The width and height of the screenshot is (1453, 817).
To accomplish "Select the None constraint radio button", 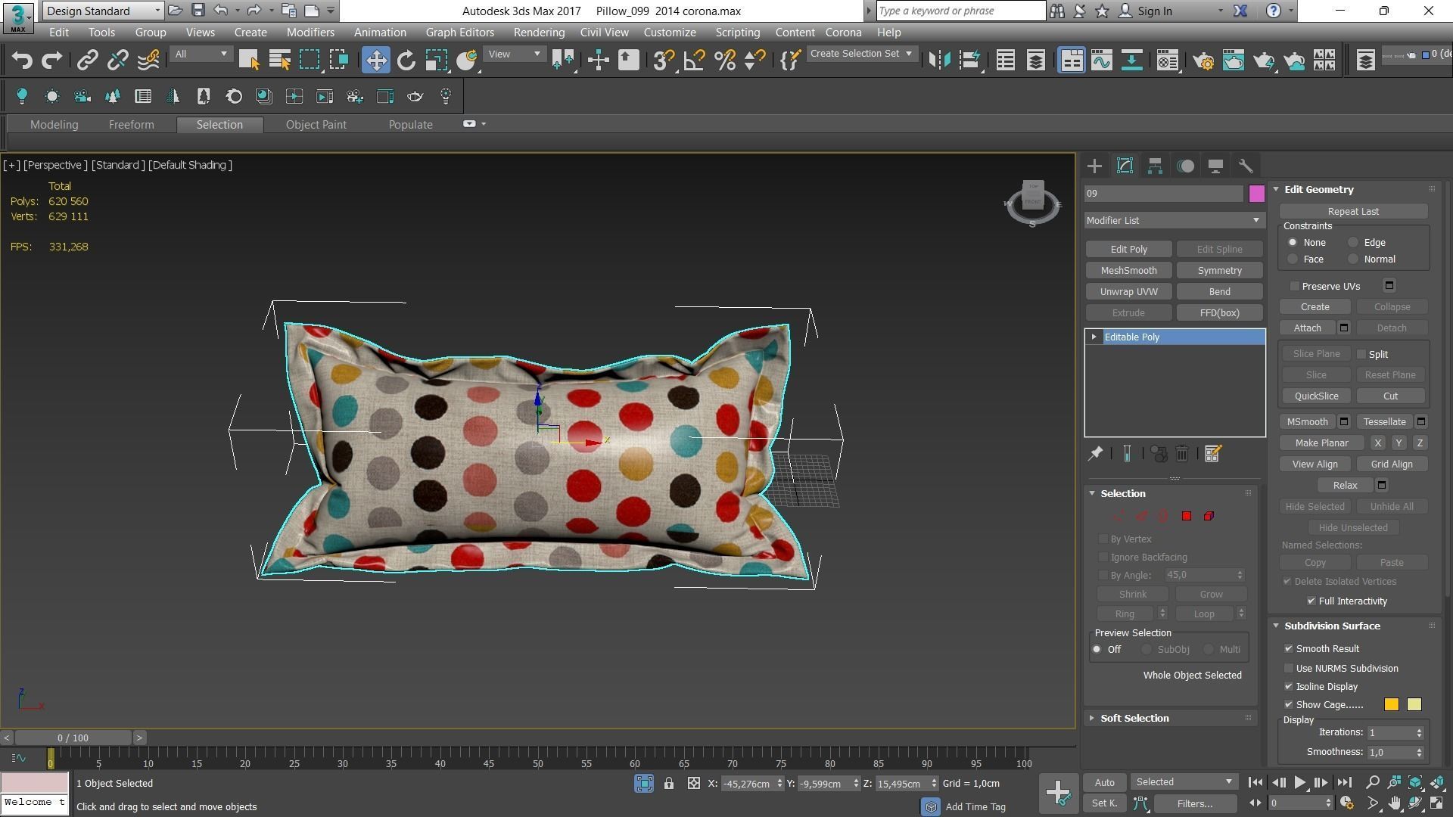I will (1293, 243).
